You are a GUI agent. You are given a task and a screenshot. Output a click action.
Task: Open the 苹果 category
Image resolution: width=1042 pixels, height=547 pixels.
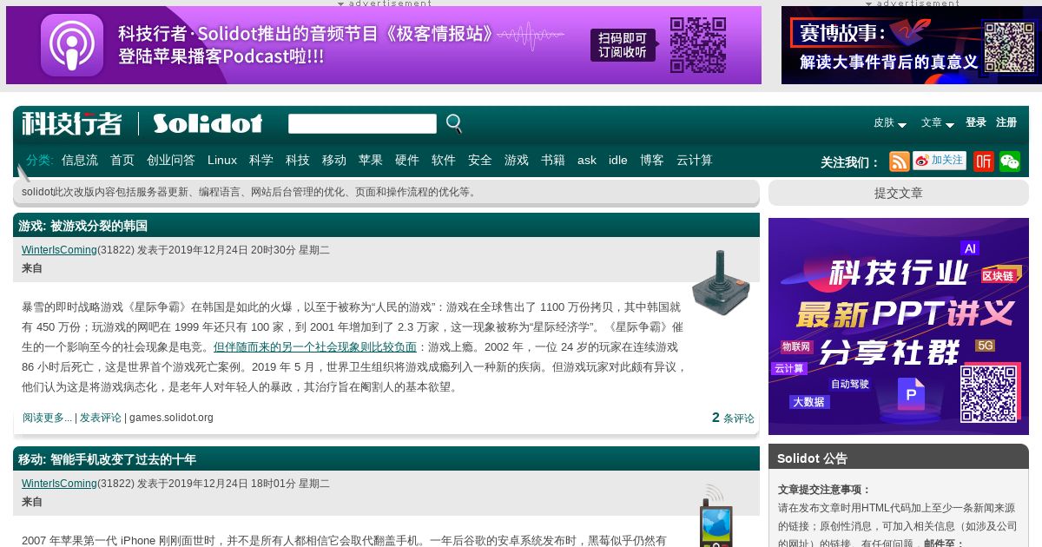click(x=371, y=160)
